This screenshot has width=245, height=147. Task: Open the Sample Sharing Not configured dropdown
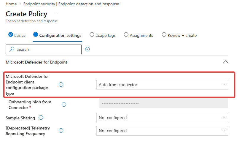pyautogui.click(x=162, y=118)
